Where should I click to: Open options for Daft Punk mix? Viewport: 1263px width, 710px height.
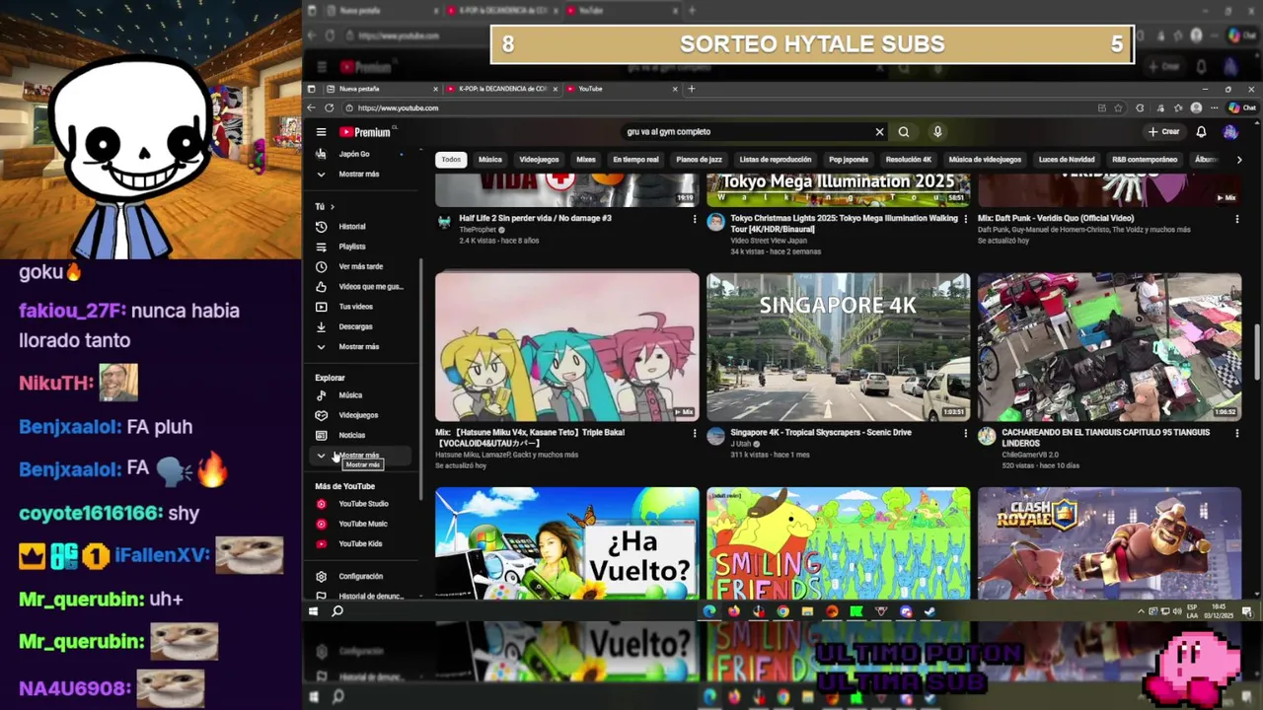(1237, 219)
